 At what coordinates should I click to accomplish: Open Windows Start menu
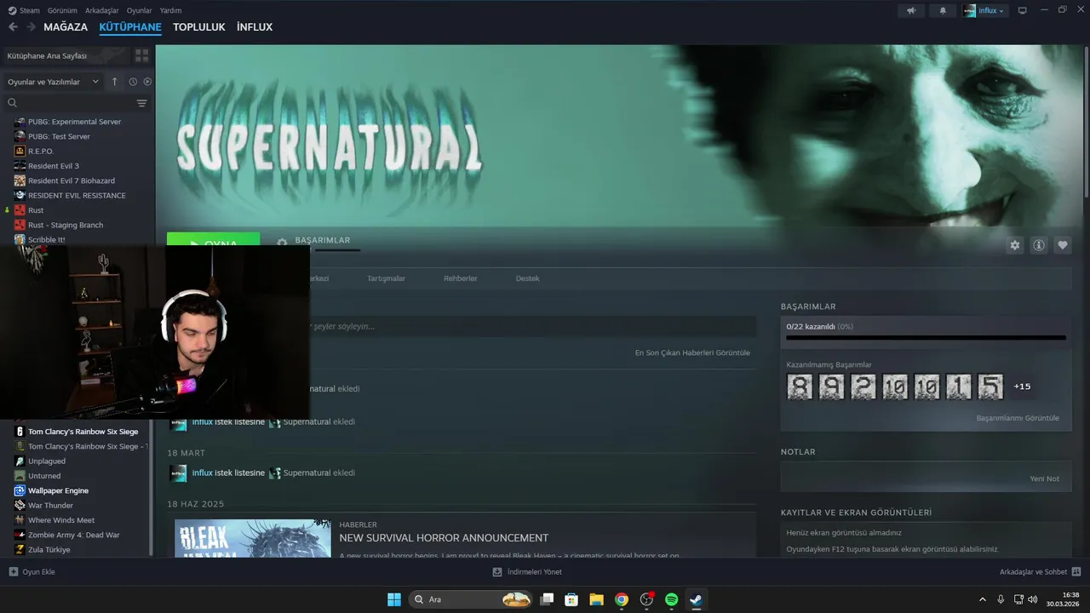point(394,599)
